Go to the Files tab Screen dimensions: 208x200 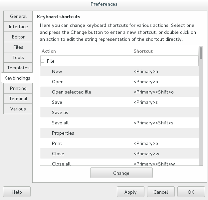click(x=18, y=47)
